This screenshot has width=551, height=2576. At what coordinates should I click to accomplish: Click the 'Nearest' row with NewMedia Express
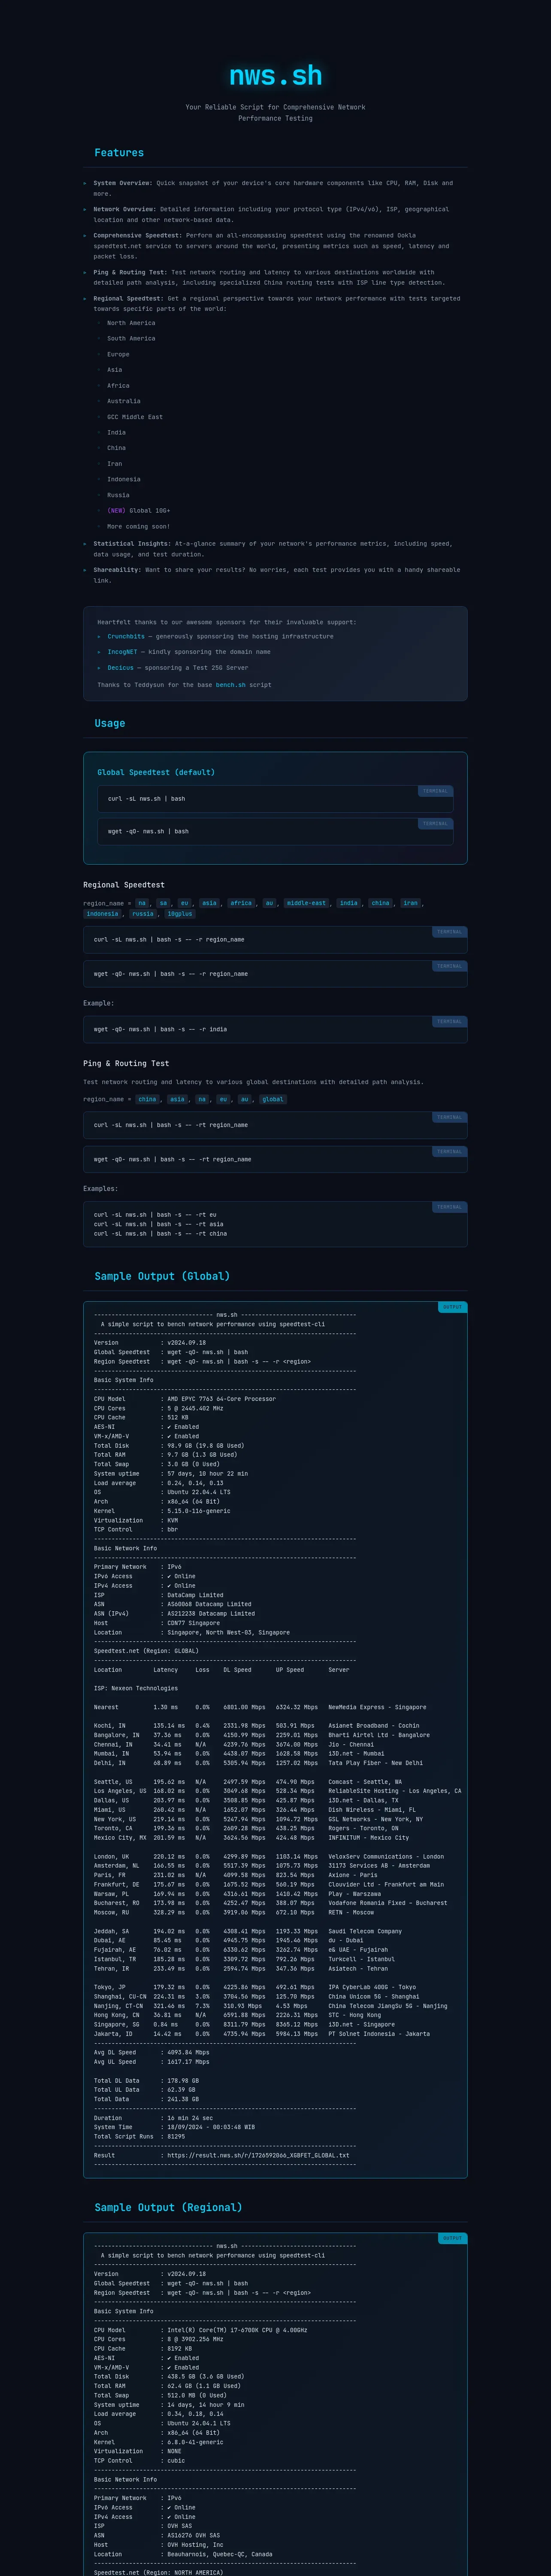[x=260, y=1707]
